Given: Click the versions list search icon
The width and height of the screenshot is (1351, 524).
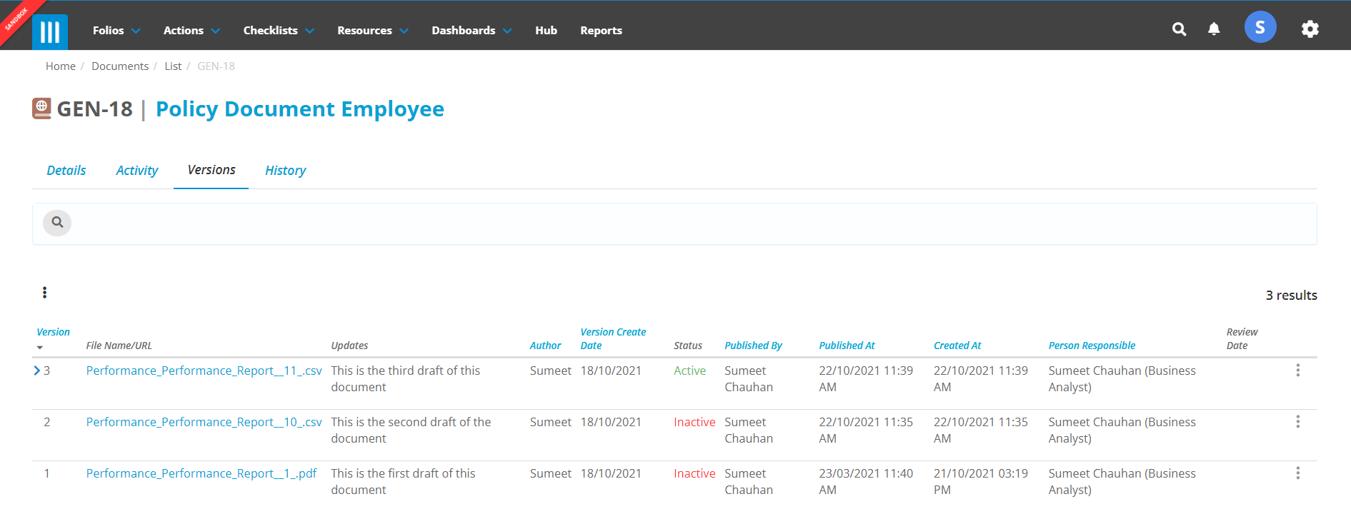Looking at the screenshot, I should (57, 223).
